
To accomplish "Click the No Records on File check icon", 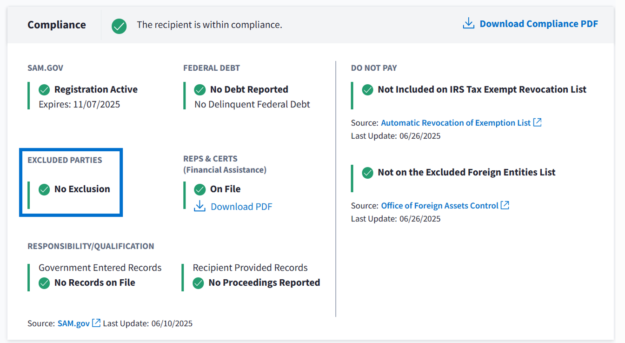I will pos(44,283).
